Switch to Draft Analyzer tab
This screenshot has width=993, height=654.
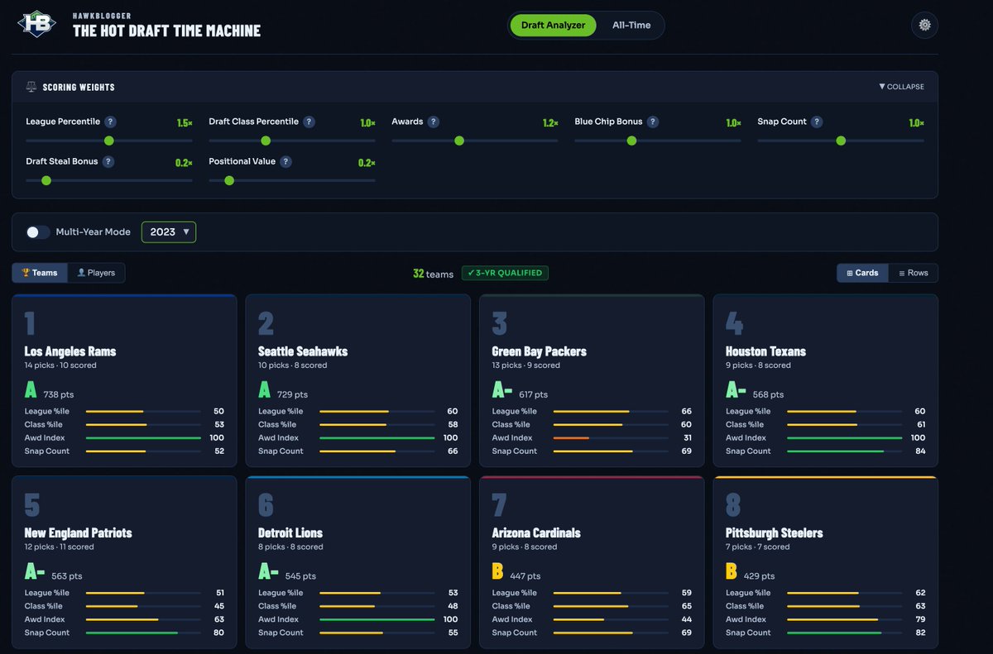[553, 25]
